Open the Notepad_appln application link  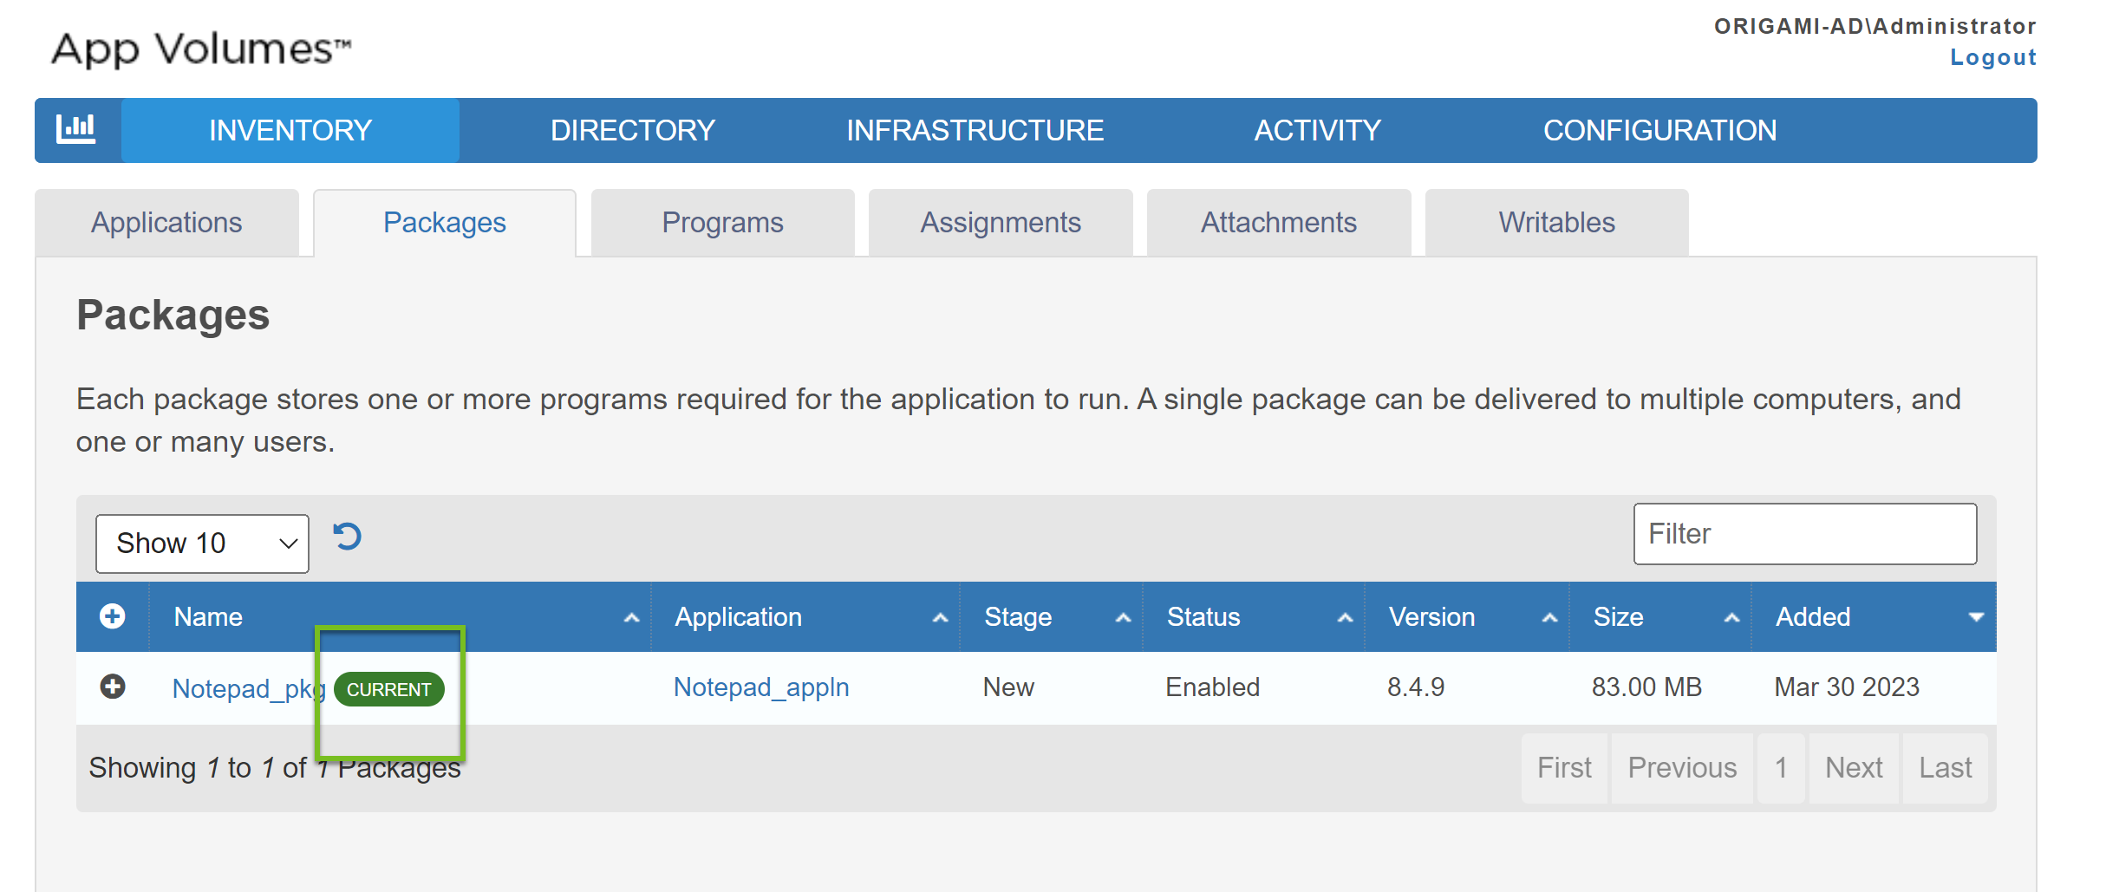click(x=761, y=687)
